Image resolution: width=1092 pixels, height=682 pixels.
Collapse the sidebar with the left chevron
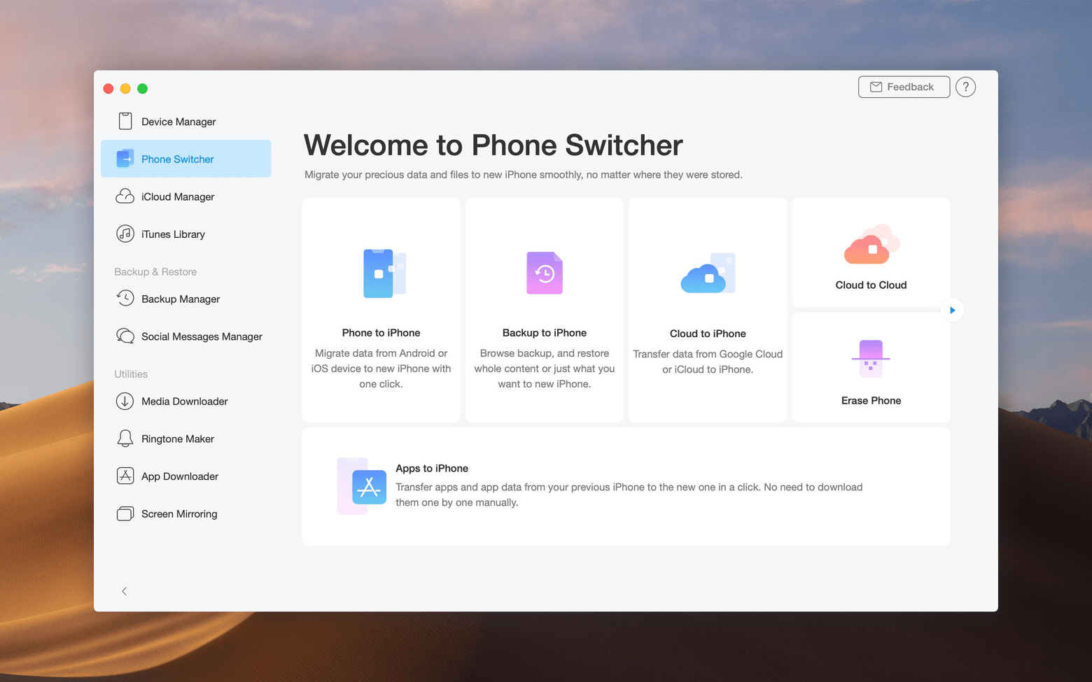click(125, 591)
